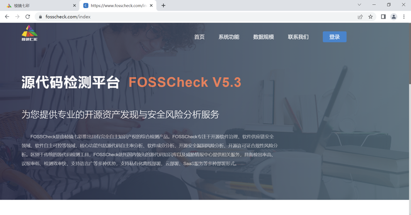Screen dimensions: 411x215
Task: Go to 数据规模 section
Action: (x=263, y=37)
